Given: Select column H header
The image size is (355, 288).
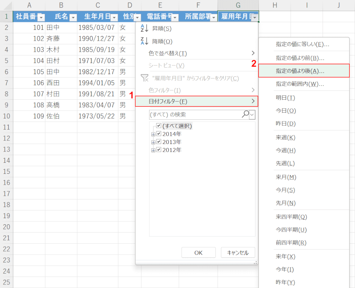Looking at the screenshot, I should click(x=275, y=5).
